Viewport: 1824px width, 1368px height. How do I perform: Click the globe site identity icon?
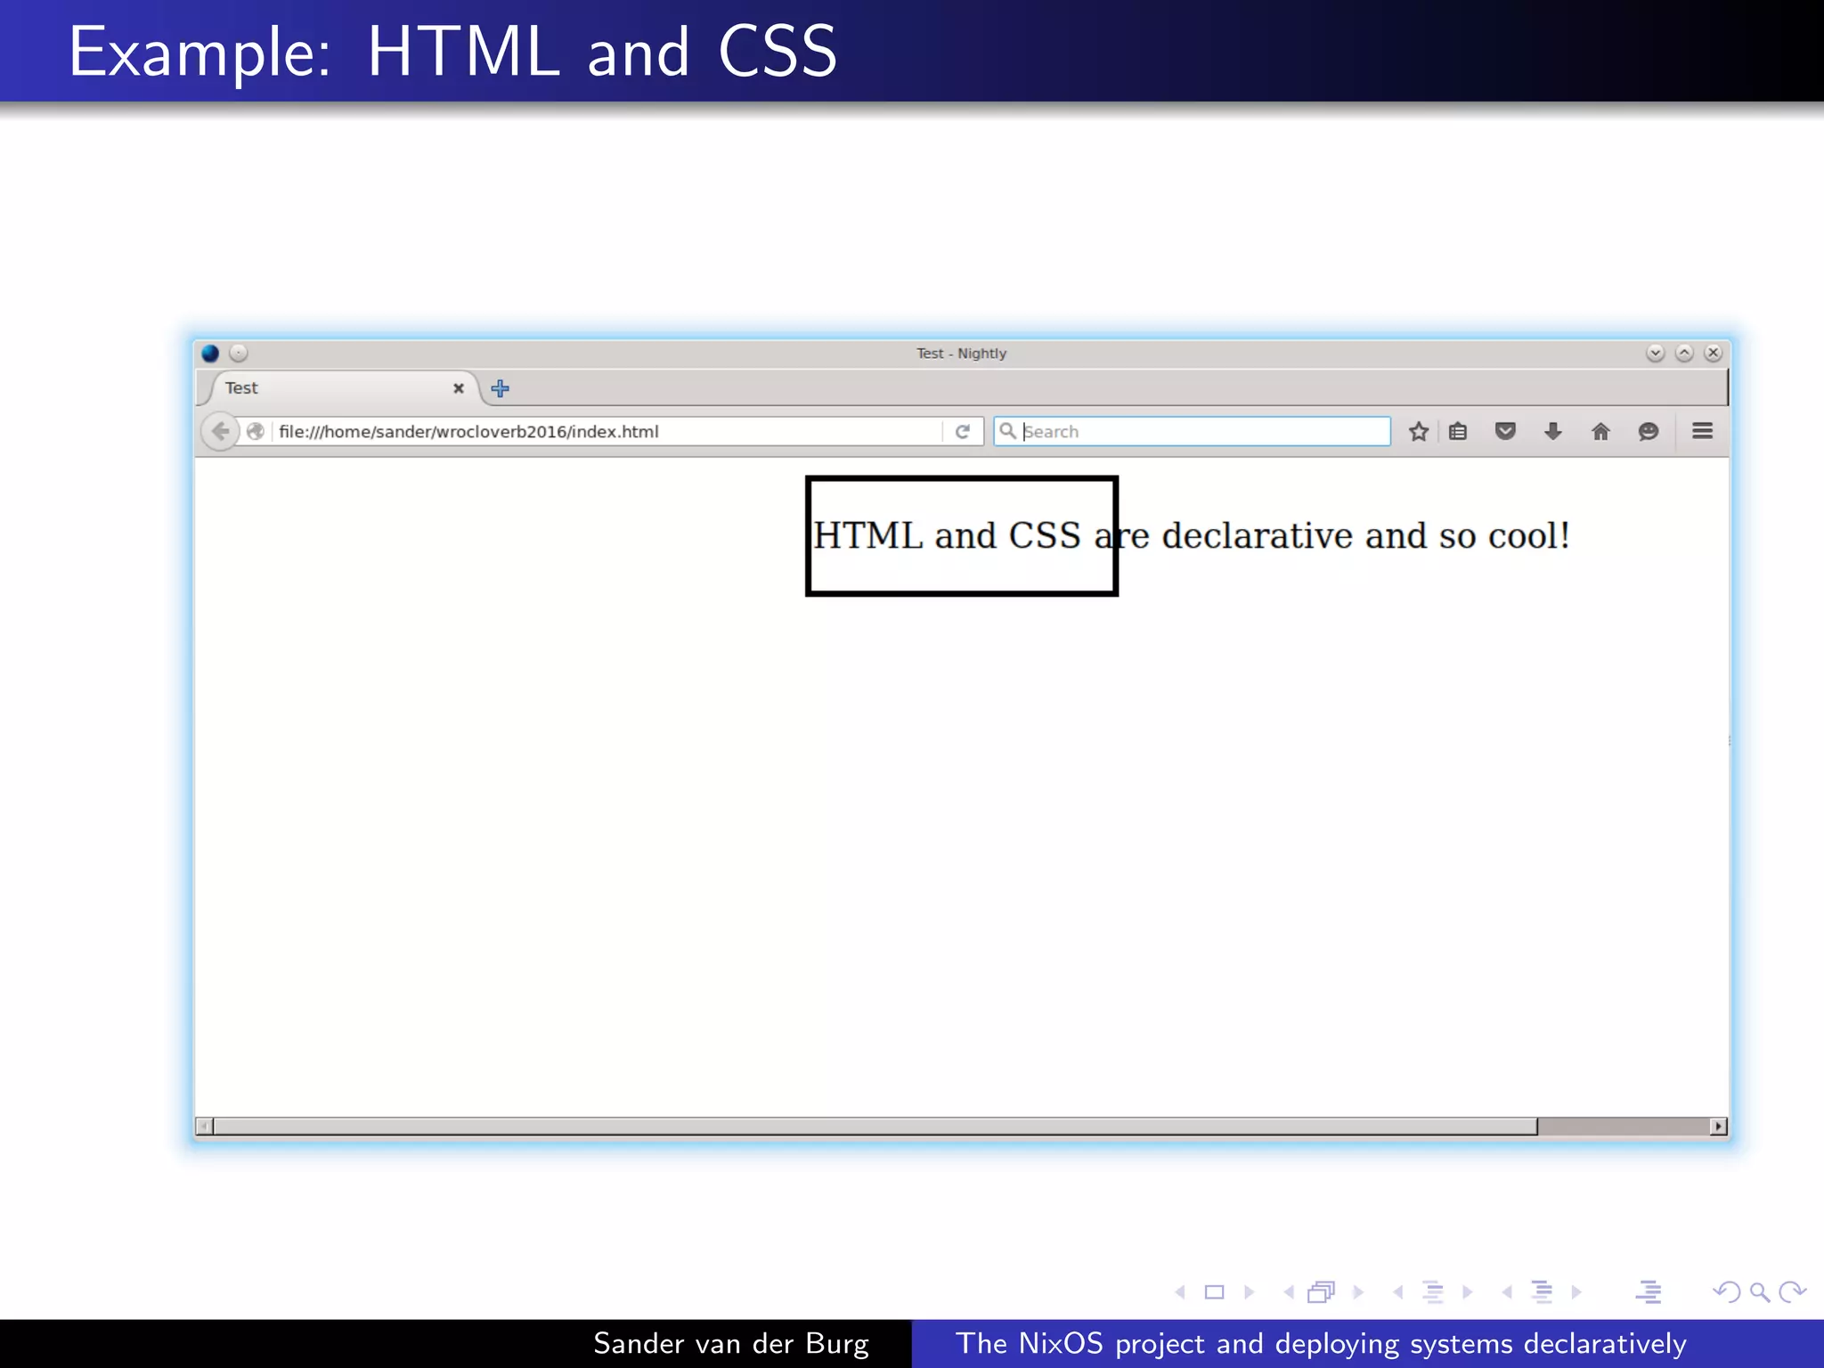(256, 432)
